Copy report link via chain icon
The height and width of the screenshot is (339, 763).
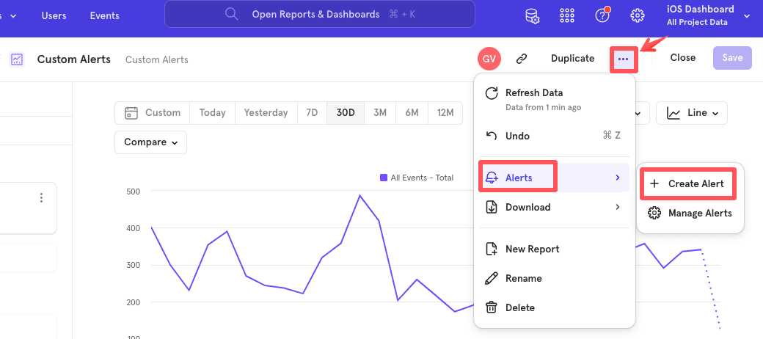(x=522, y=58)
